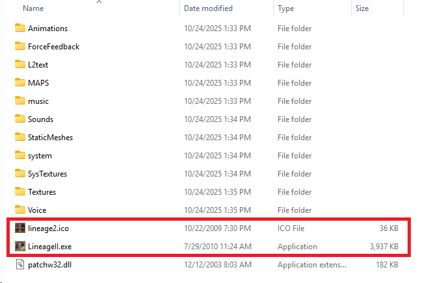The image size is (431, 283).
Task: Select the ForceFeedback folder icon
Action: (x=20, y=46)
